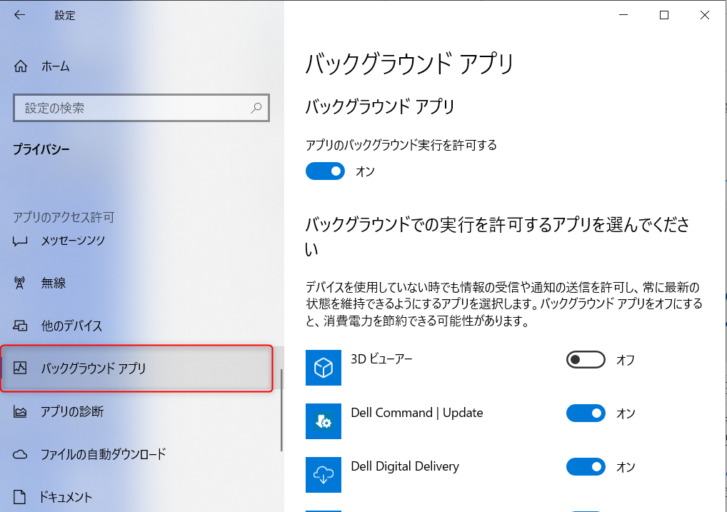Screen dimensions: 727x512
Task: Maximize the Settings window
Action: 664,15
